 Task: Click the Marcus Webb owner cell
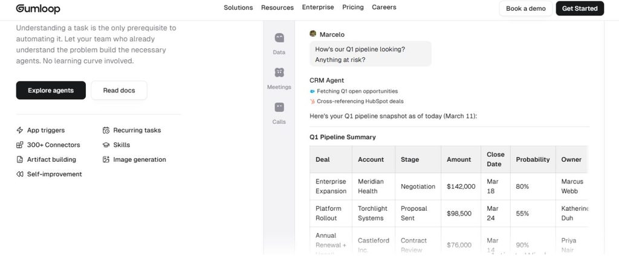click(572, 186)
